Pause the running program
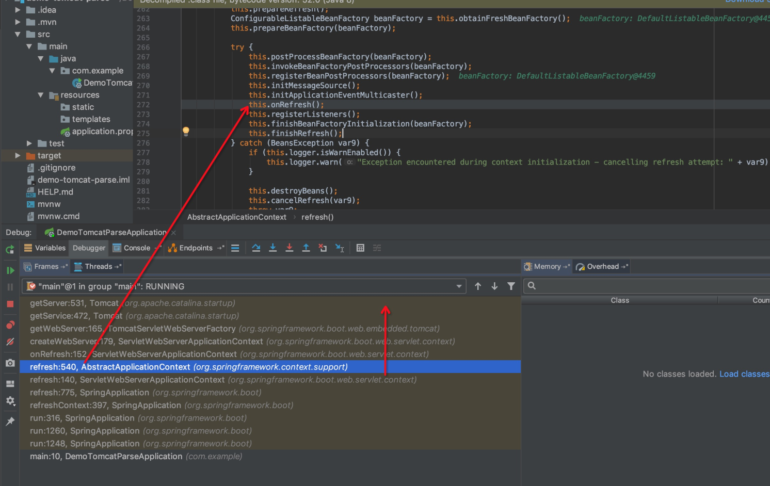Screen dimensions: 770x486 click(10, 287)
